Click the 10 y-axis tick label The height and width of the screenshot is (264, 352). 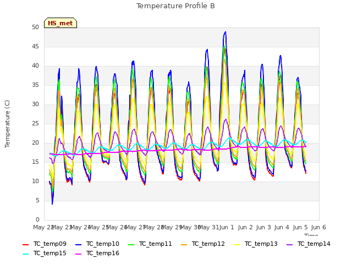[x=35, y=182]
